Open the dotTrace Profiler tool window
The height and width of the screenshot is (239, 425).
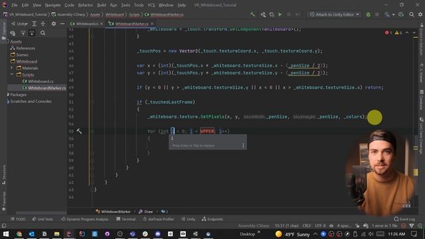tap(159, 219)
